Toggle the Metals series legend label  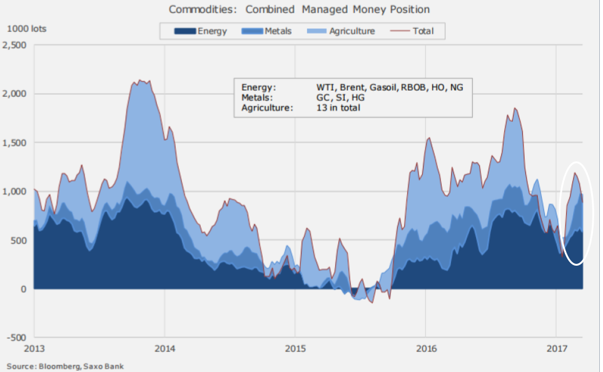[278, 31]
